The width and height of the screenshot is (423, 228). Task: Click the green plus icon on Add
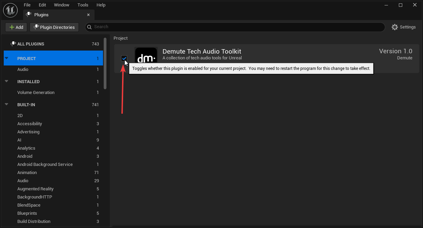pyautogui.click(x=12, y=27)
